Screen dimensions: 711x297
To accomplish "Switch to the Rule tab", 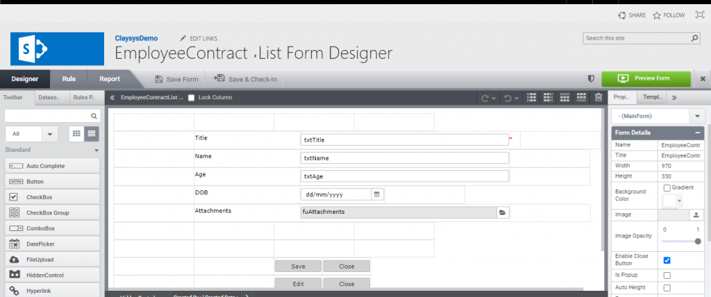I will point(68,79).
